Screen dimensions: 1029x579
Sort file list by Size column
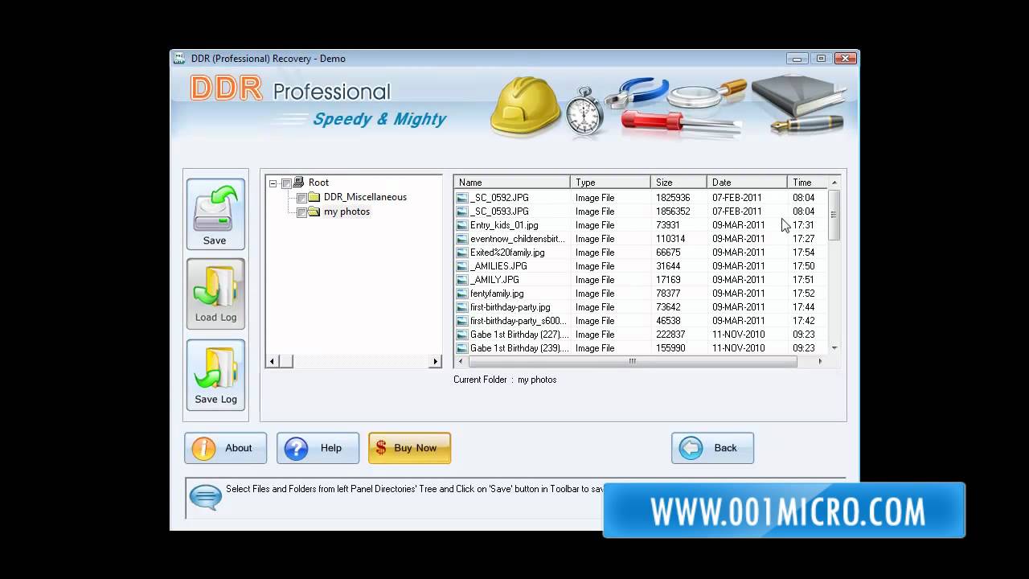tap(678, 183)
